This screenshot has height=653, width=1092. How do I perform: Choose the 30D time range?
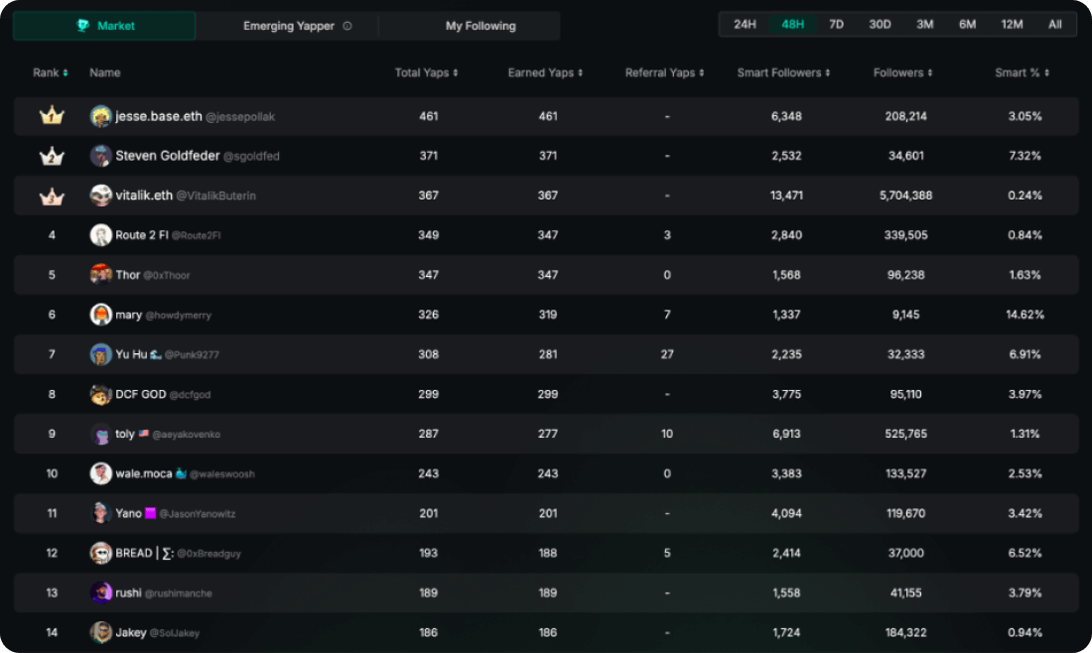tap(880, 25)
